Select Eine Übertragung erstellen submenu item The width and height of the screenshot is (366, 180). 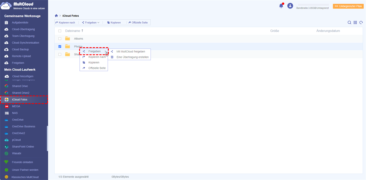pos(129,57)
